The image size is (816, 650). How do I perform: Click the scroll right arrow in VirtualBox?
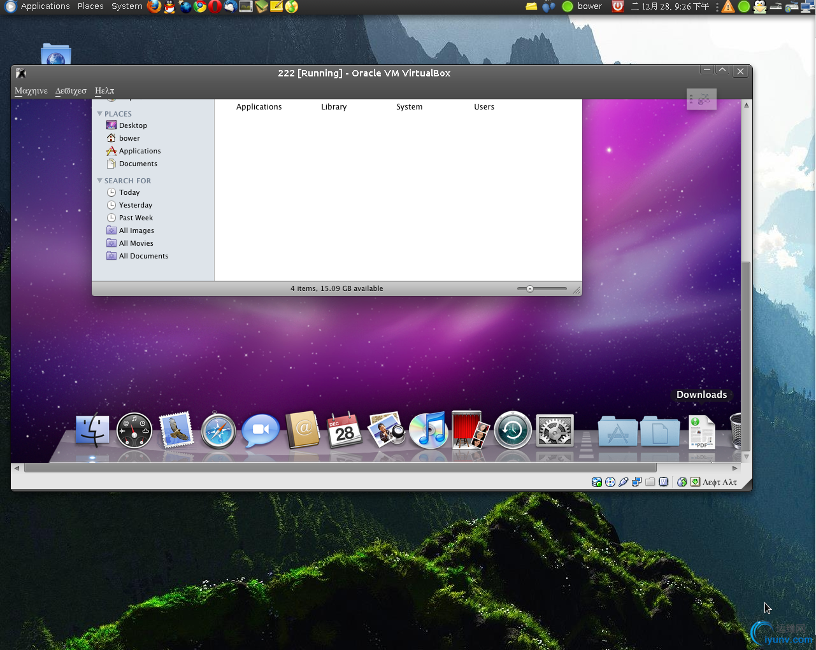click(x=734, y=468)
